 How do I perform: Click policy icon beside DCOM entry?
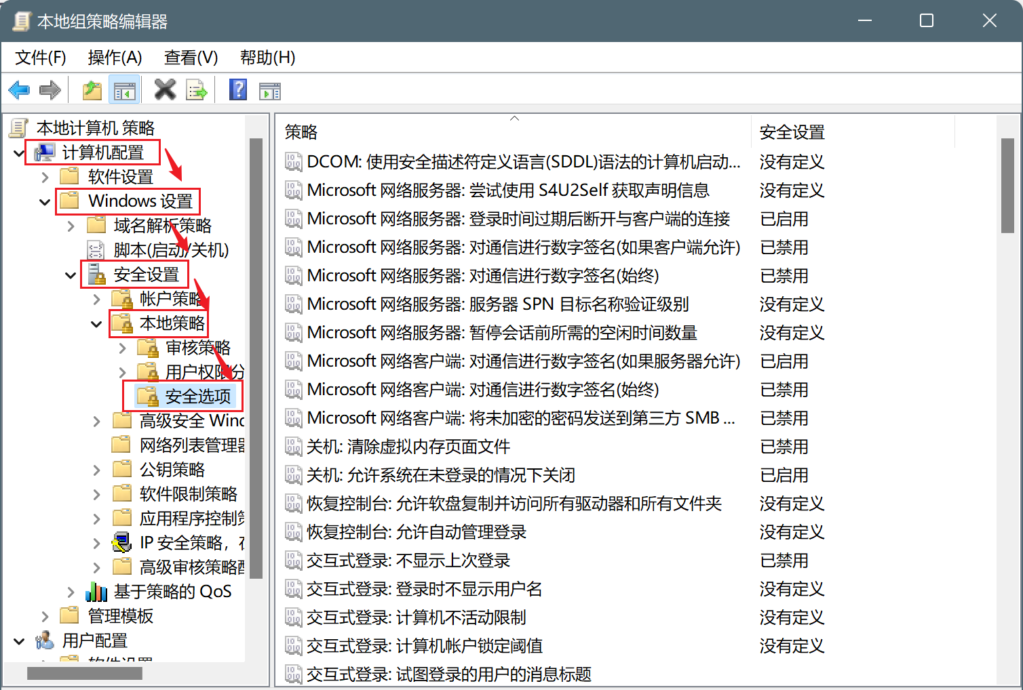pos(293,161)
